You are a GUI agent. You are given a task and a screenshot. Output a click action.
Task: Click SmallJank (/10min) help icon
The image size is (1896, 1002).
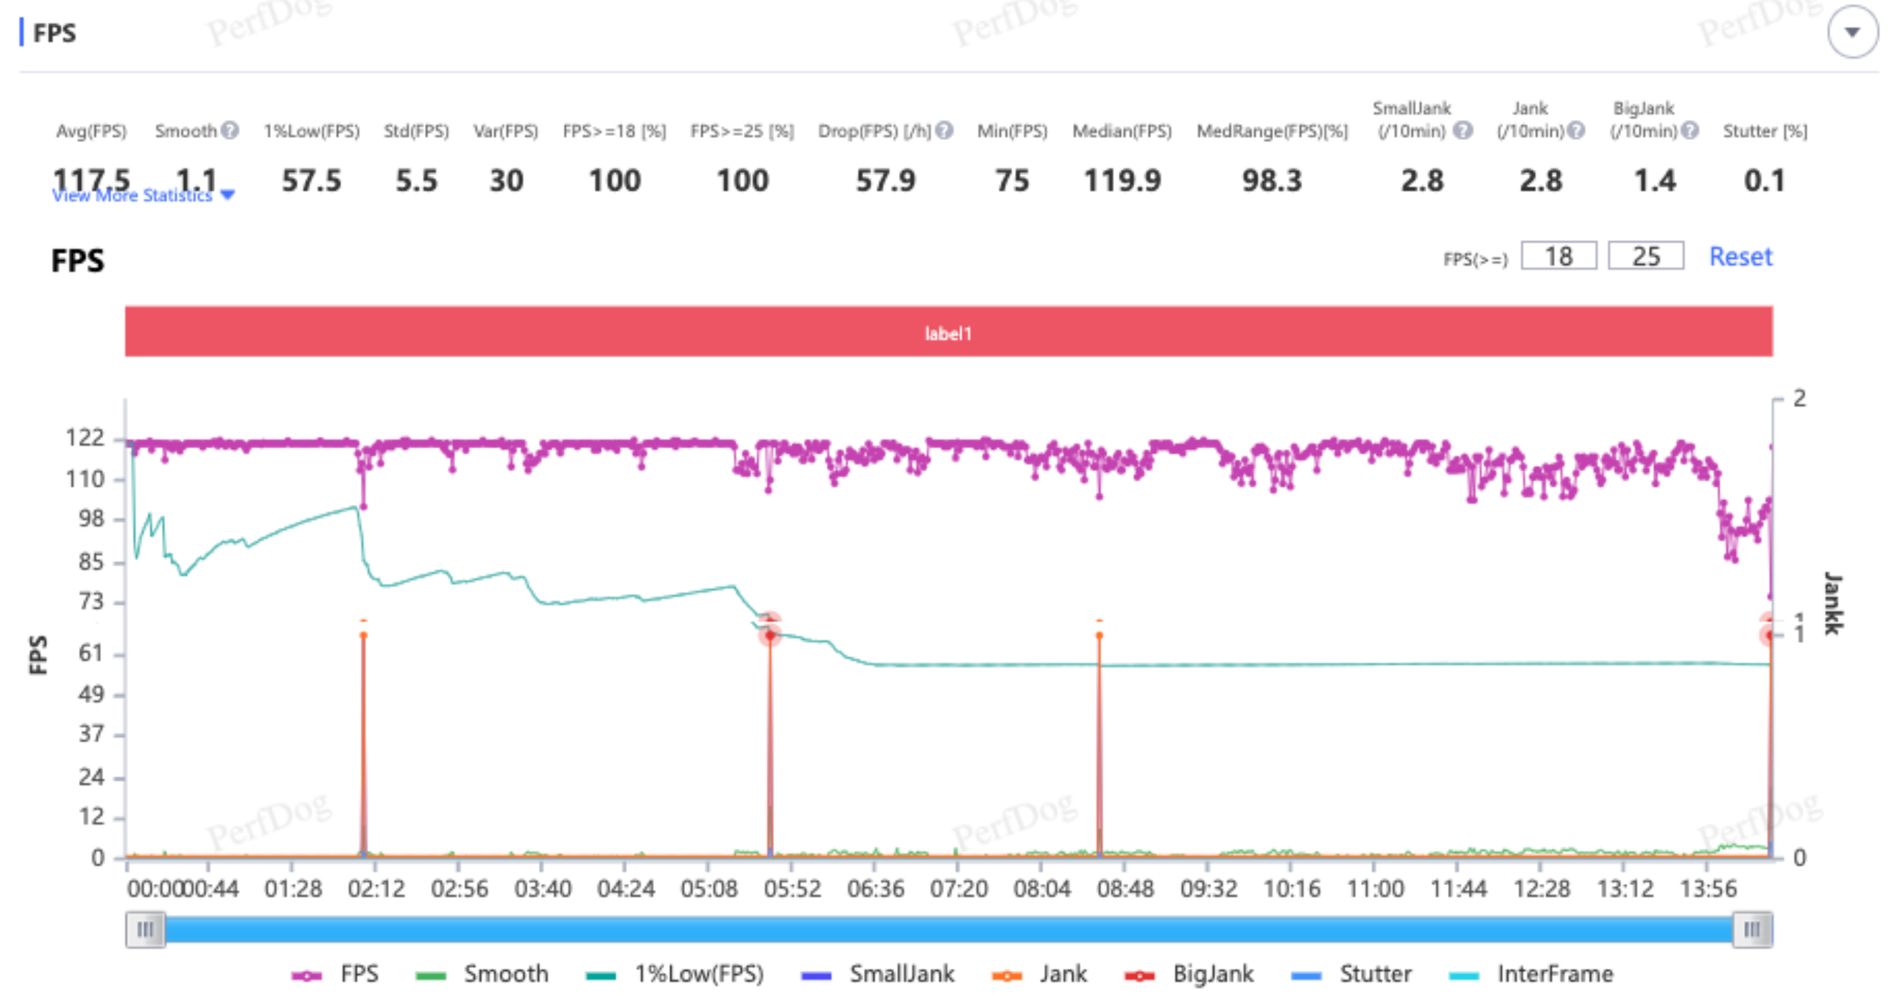click(x=1464, y=130)
